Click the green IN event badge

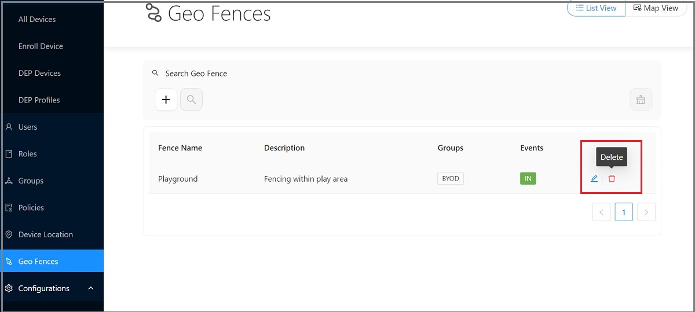pos(528,179)
